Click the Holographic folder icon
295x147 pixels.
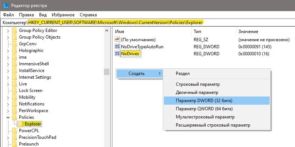point(14,50)
